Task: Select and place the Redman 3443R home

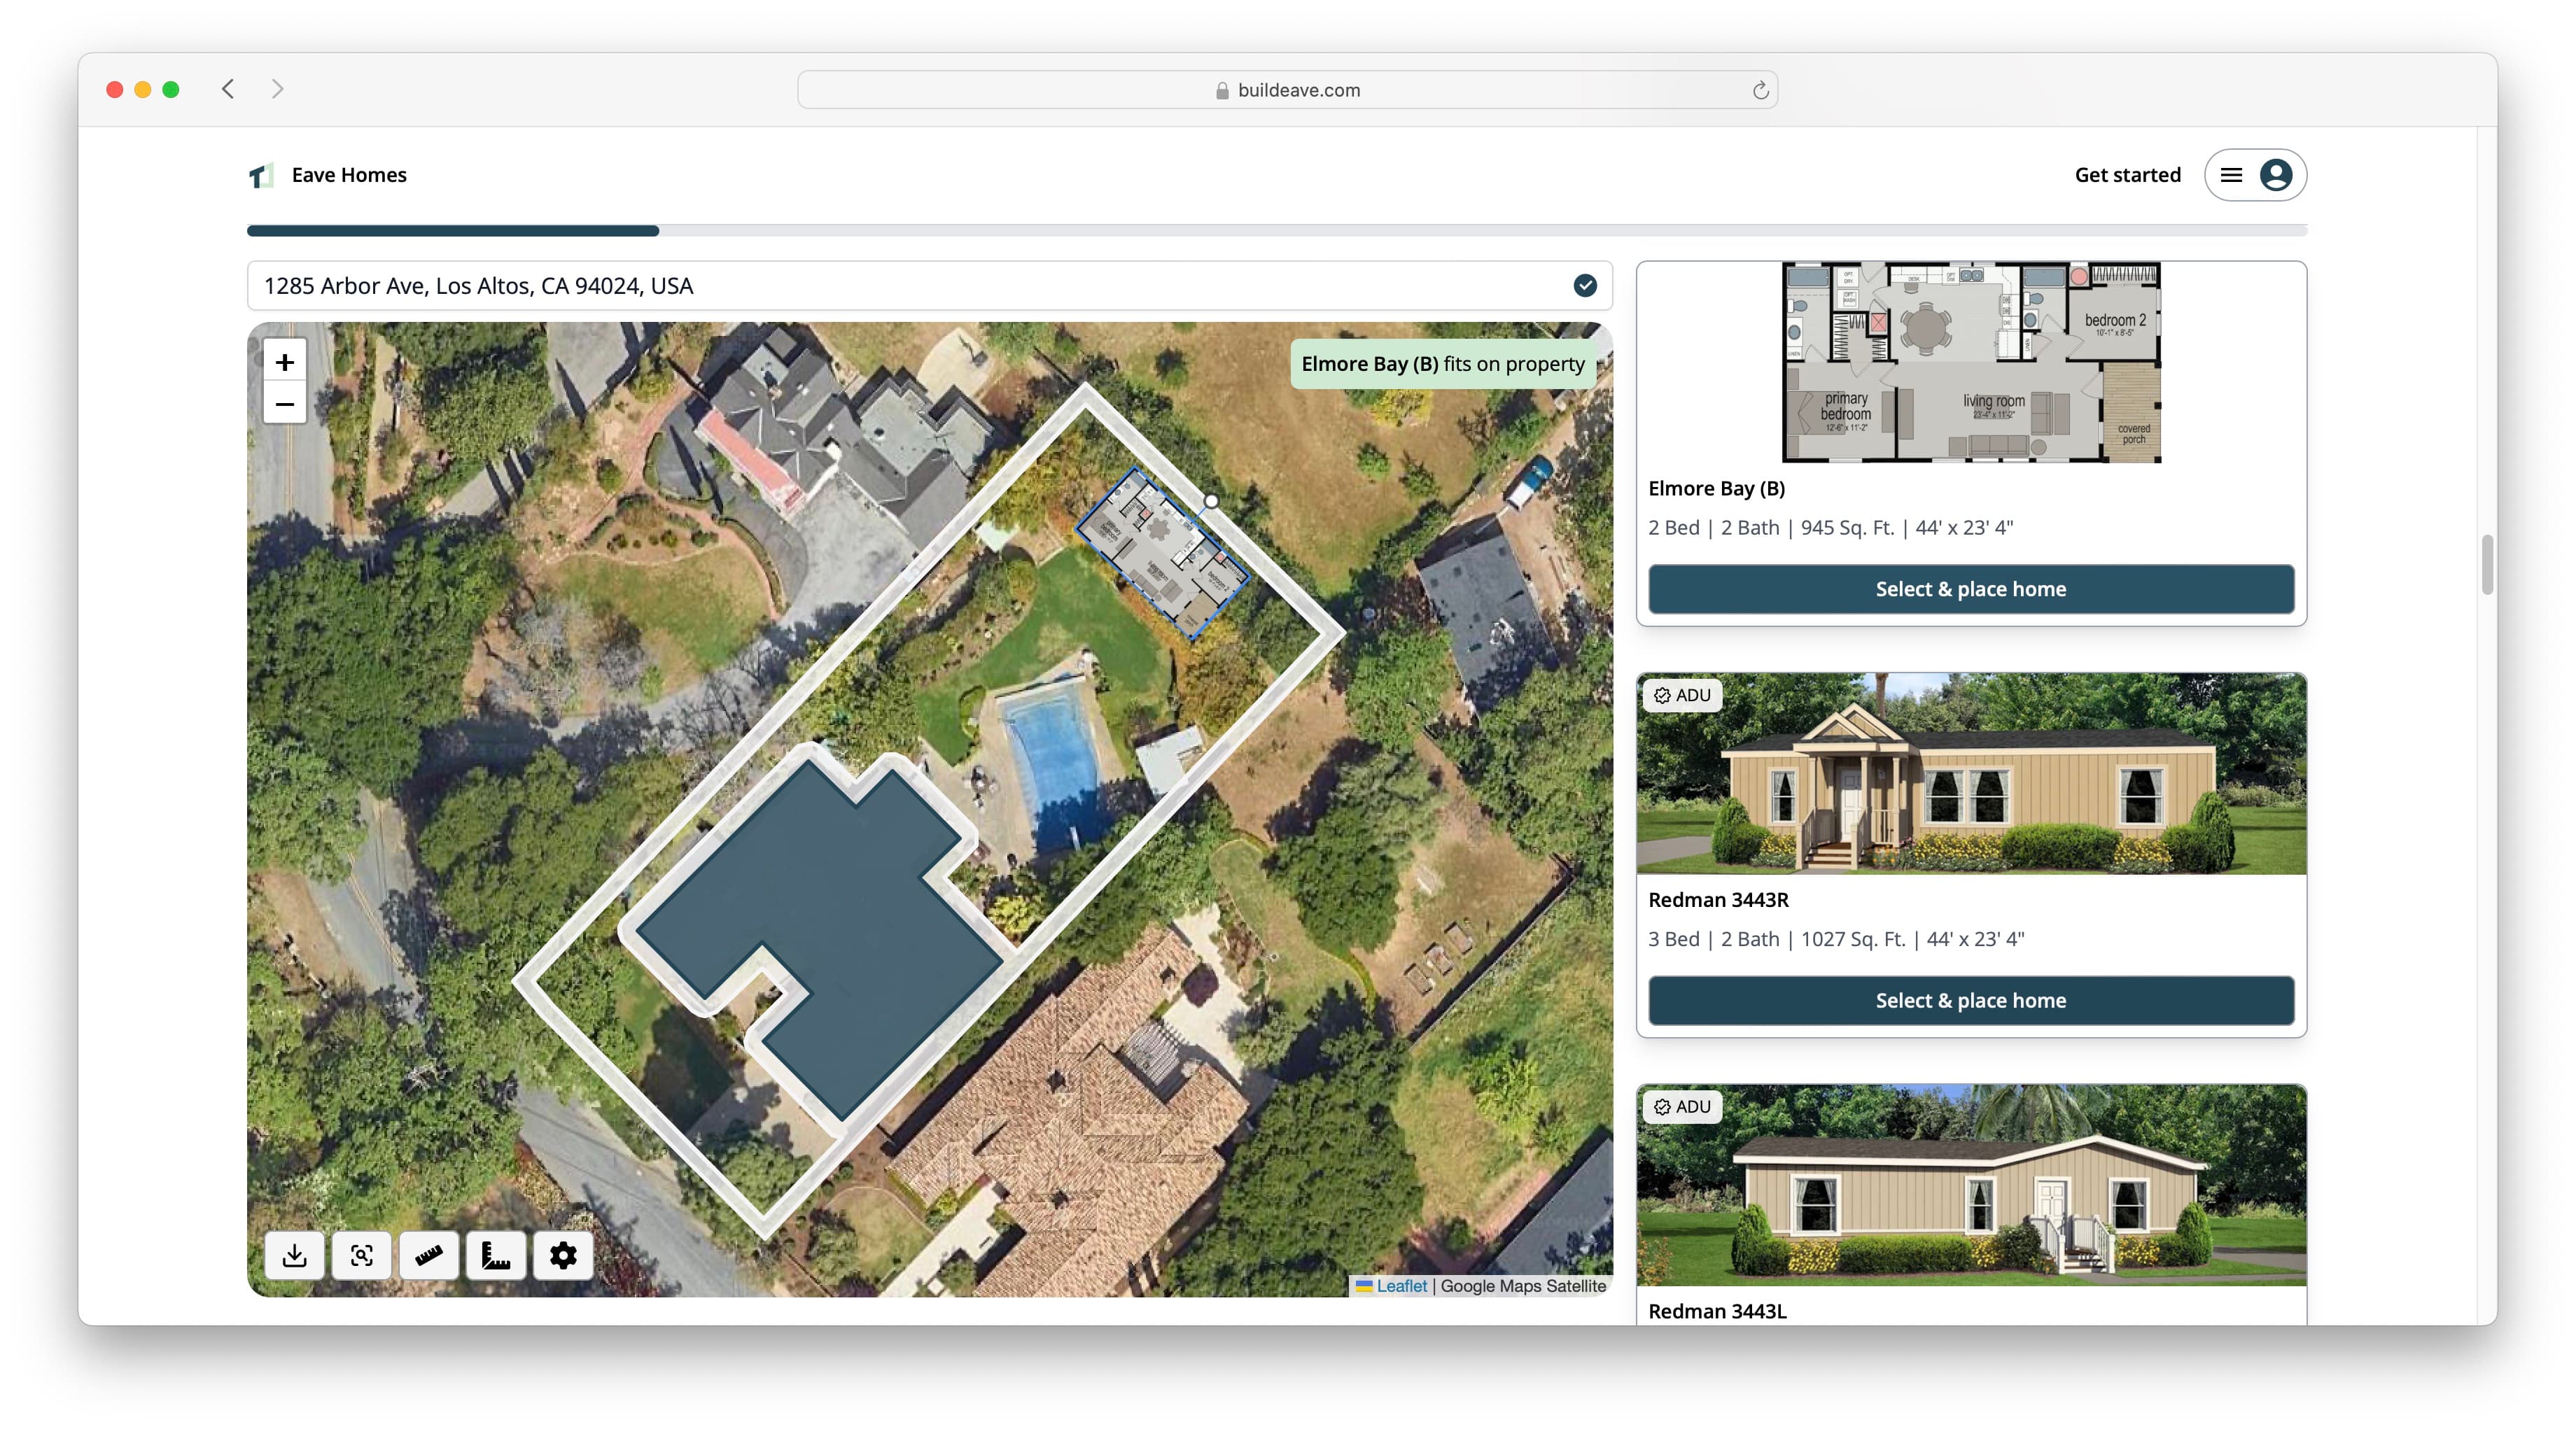Action: 1970,1000
